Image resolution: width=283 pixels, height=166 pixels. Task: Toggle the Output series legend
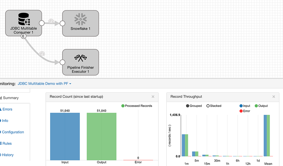coord(261,106)
